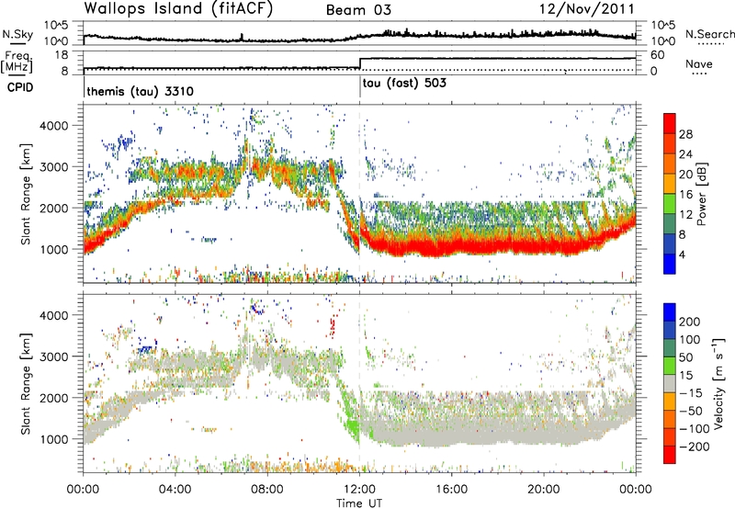Select the 'Beam 03' label
Image resolution: width=735 pixels, height=509 pixels.
(x=358, y=10)
